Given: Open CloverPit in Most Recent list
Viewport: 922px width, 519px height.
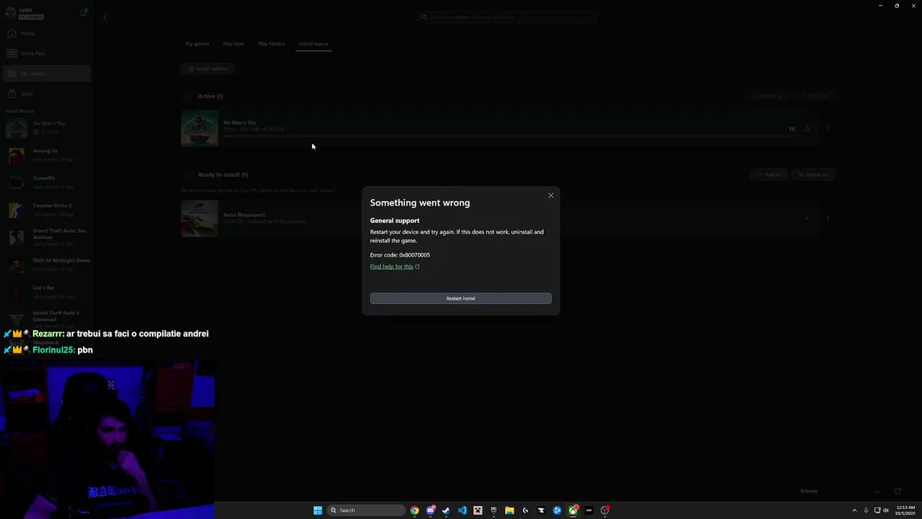Looking at the screenshot, I should [46, 182].
